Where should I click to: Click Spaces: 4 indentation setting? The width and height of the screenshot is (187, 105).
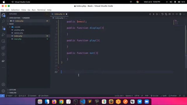coord(129,96)
